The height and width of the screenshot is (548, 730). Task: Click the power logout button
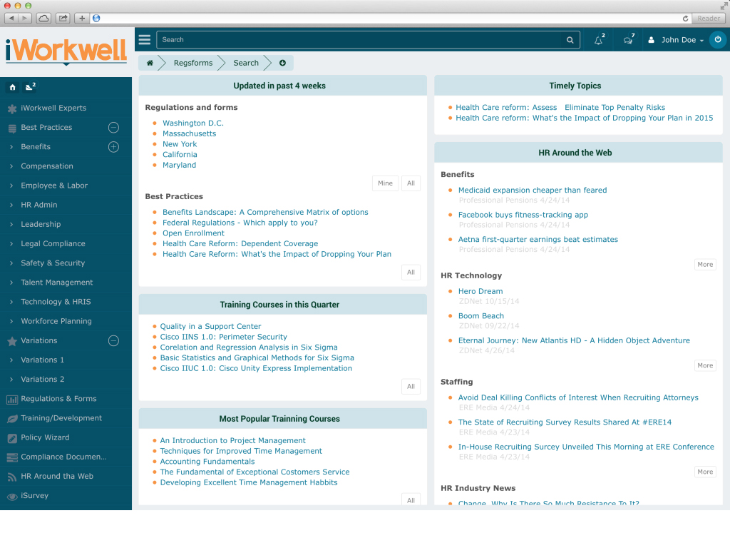click(x=718, y=40)
